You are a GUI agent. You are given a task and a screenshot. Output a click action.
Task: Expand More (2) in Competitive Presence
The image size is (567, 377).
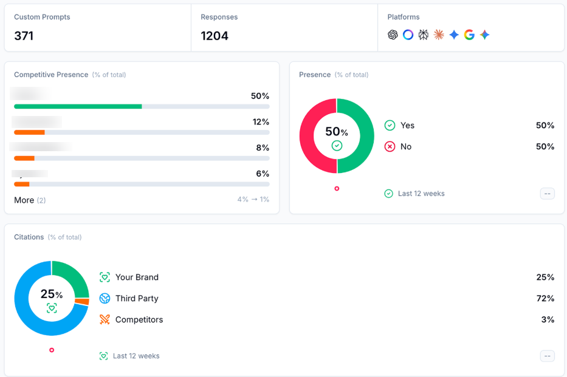[x=30, y=200]
